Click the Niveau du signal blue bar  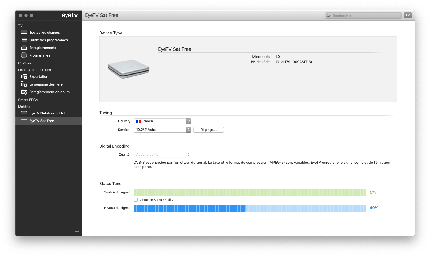[250, 208]
